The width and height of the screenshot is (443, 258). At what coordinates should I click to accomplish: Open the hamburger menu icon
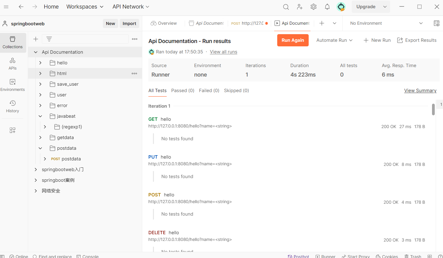(x=6, y=7)
